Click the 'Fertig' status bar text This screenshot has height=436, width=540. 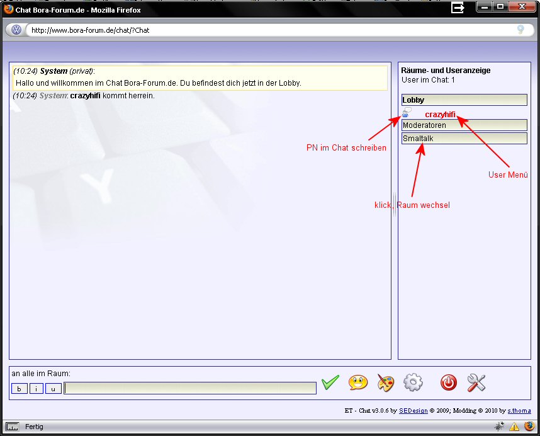(34, 427)
